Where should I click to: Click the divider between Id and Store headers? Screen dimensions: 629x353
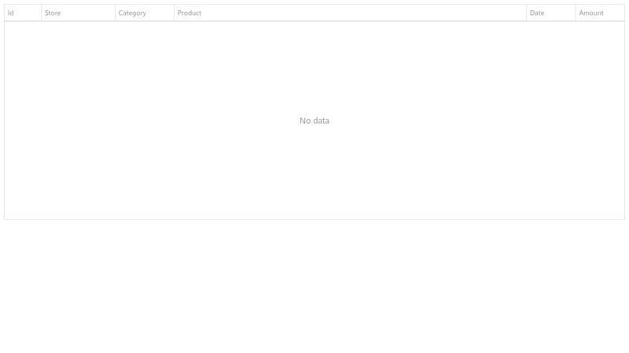(x=41, y=13)
